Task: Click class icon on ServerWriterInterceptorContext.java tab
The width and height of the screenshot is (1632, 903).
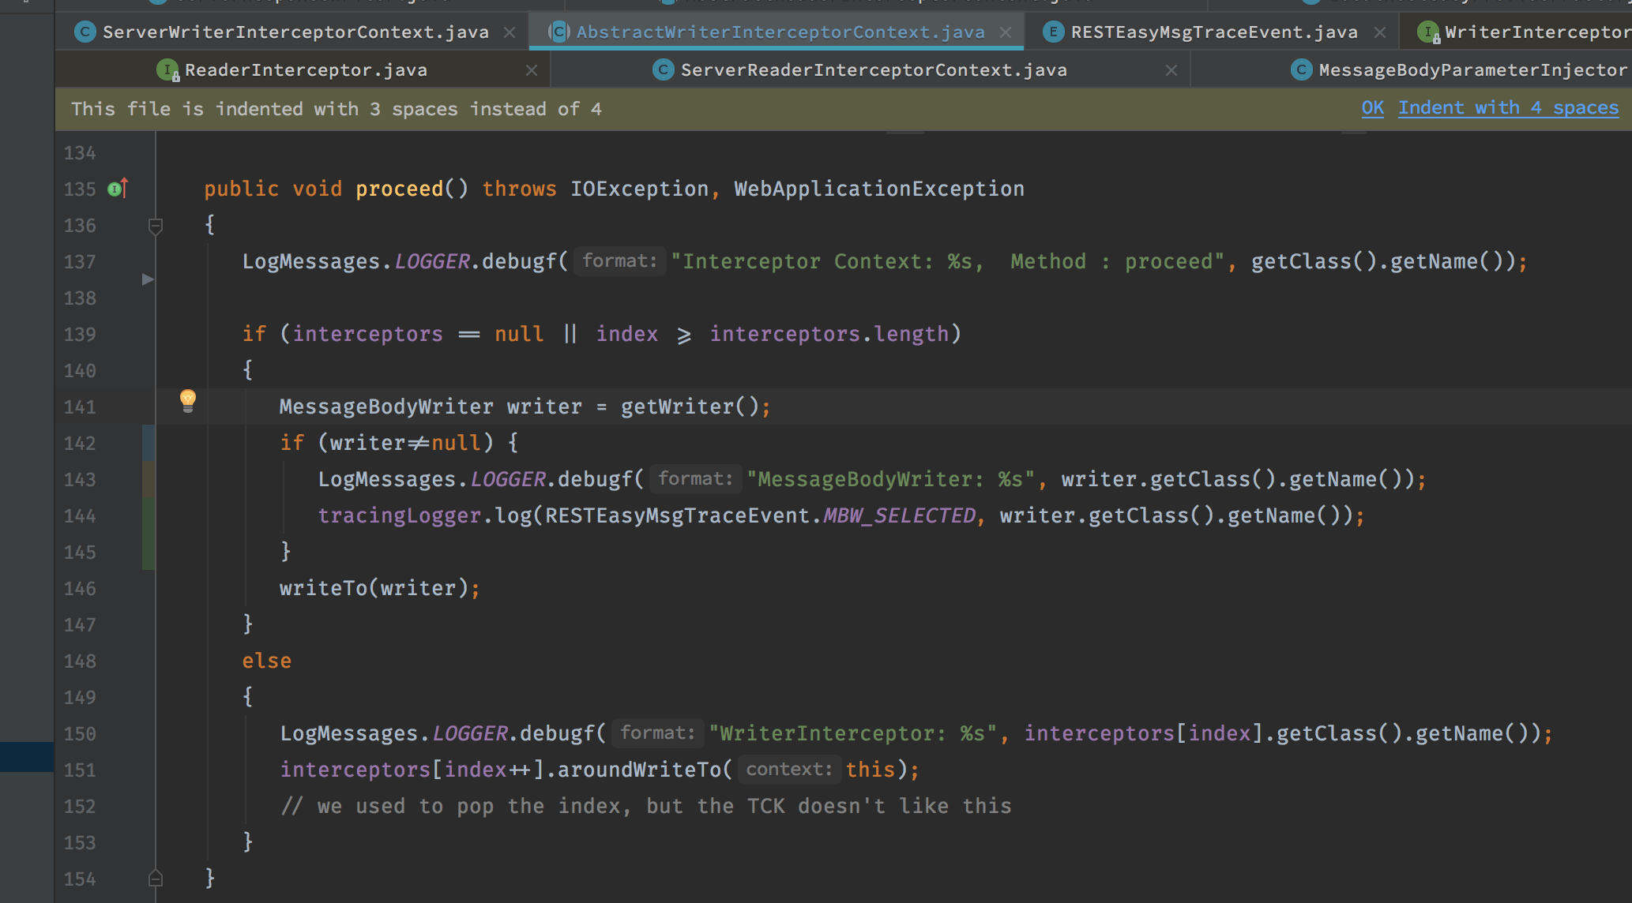Action: click(x=85, y=32)
